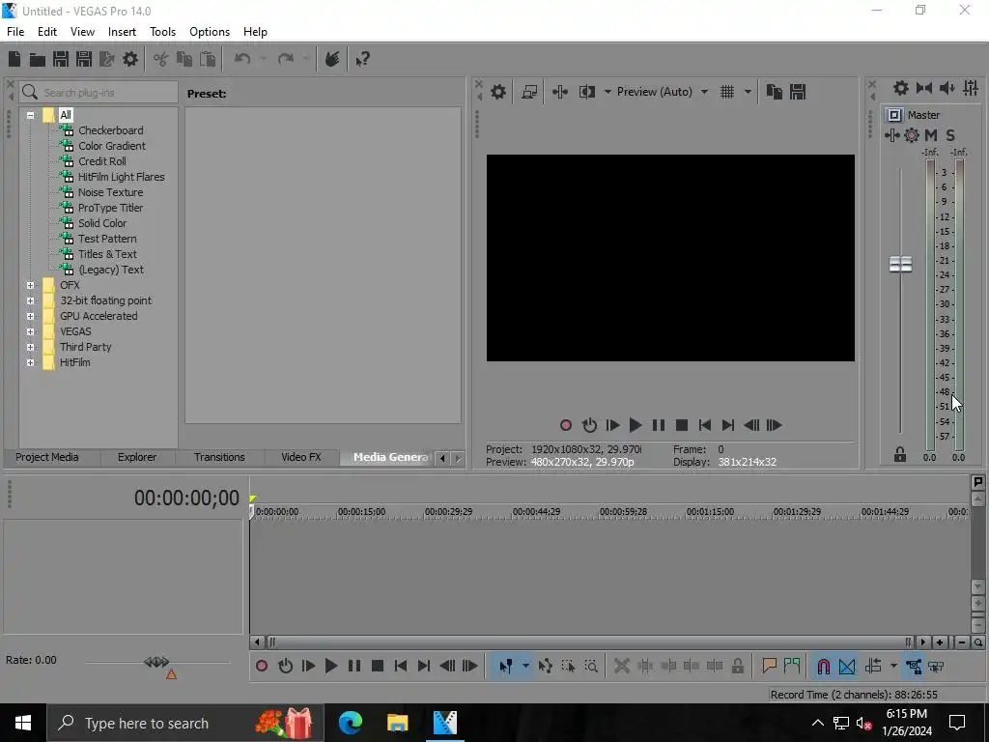Expand the GPU Accelerated folder
The width and height of the screenshot is (989, 742).
30,316
